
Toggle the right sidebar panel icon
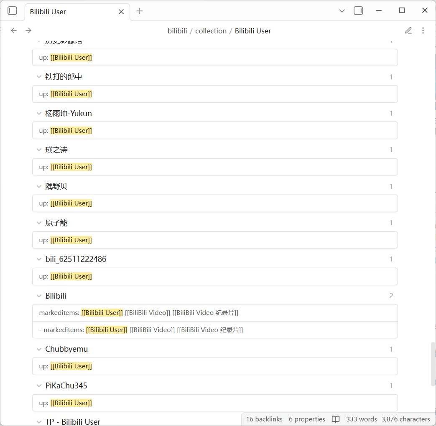pyautogui.click(x=358, y=11)
